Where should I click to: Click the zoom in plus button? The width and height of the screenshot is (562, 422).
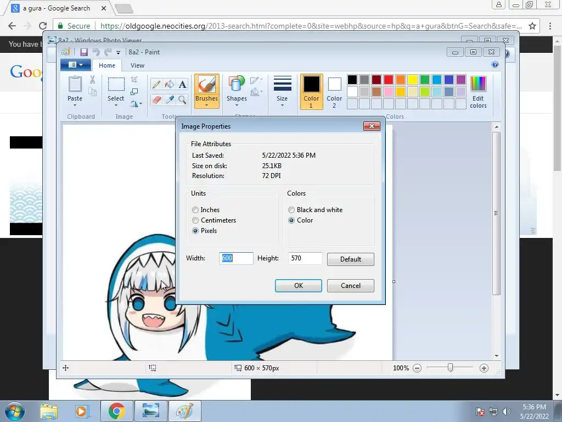point(484,368)
